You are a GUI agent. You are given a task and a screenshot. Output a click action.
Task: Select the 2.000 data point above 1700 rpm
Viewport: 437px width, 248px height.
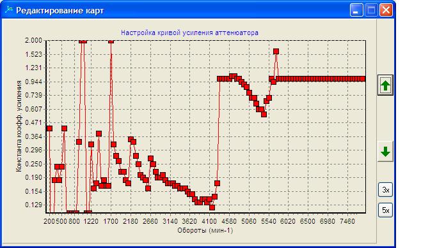[x=111, y=41]
